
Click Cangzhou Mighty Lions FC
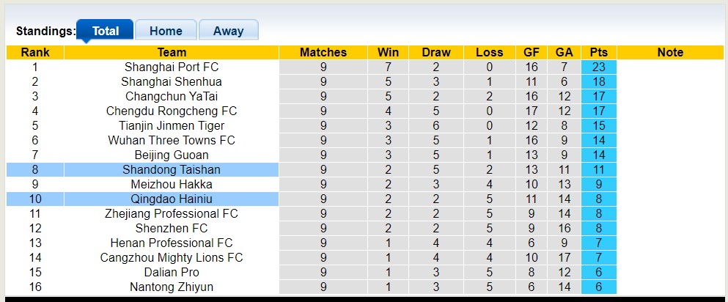[x=172, y=257]
